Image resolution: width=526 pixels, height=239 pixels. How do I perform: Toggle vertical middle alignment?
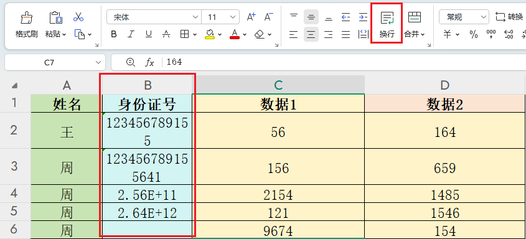coord(311,17)
